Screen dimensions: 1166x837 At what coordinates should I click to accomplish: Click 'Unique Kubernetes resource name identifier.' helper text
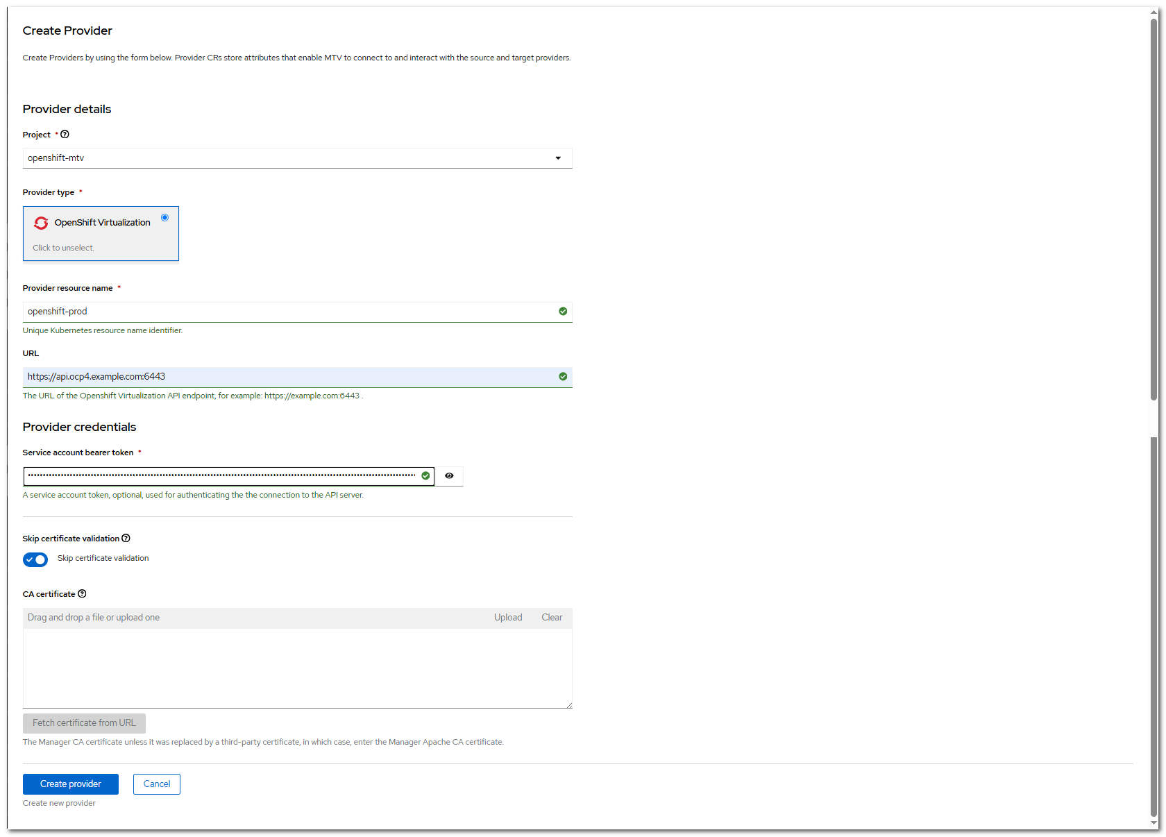(x=103, y=331)
